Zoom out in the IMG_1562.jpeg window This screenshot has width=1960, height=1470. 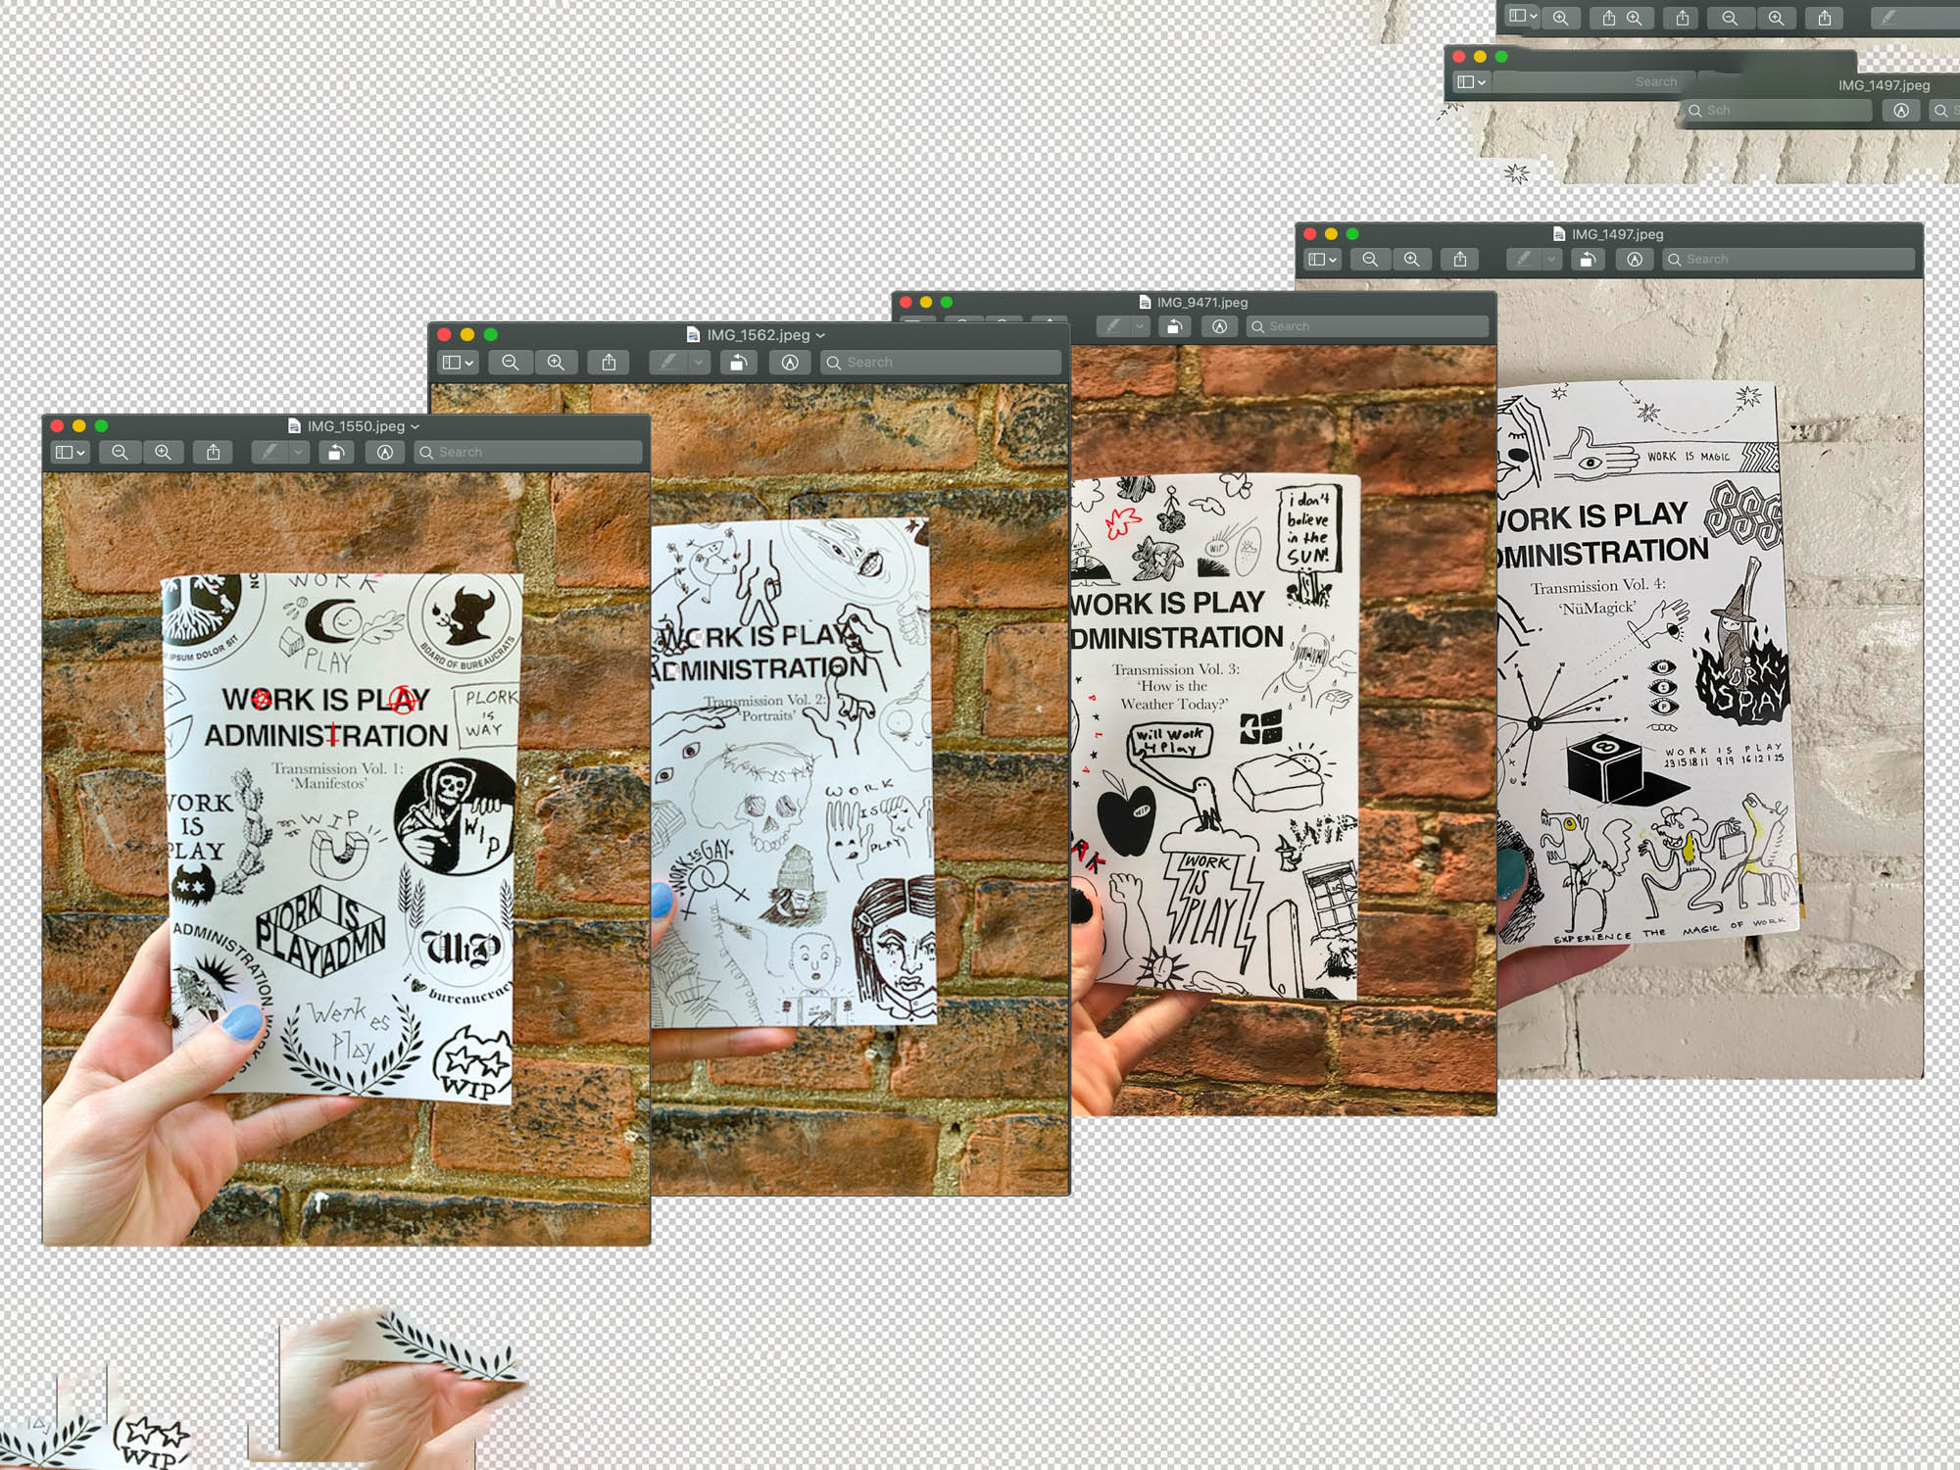(x=510, y=362)
